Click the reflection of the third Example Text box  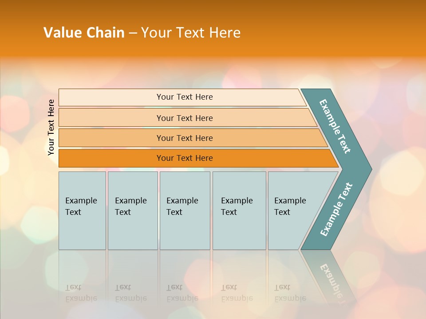pos(185,284)
